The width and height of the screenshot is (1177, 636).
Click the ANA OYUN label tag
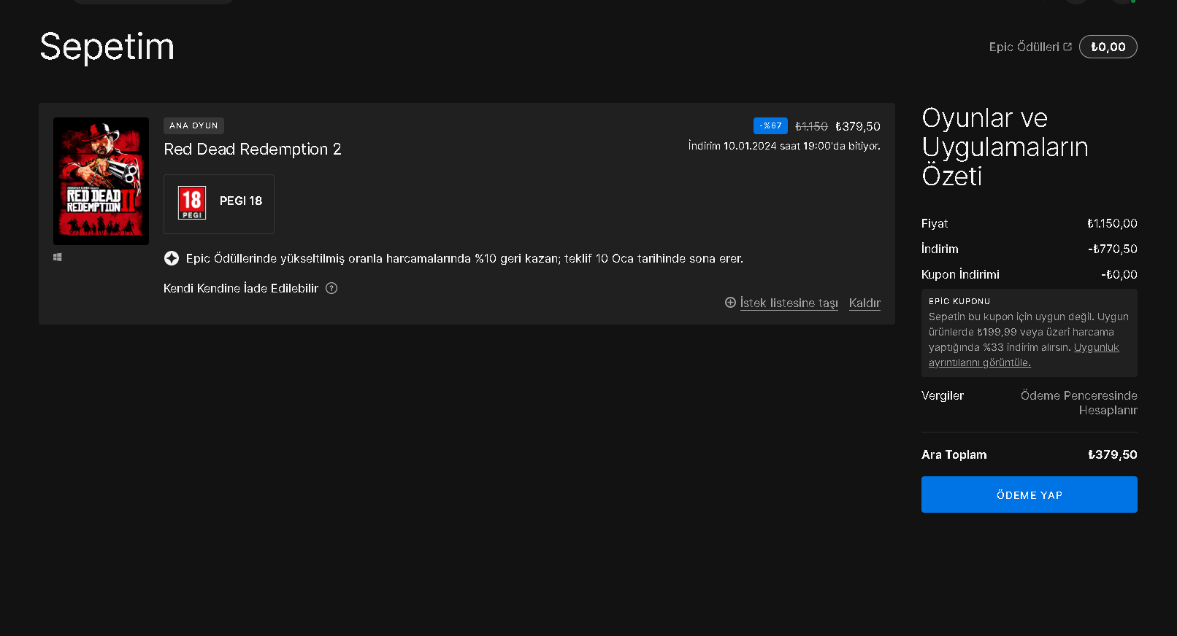coord(193,125)
